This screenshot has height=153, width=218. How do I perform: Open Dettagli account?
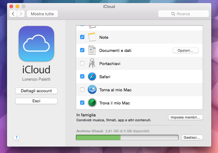click(x=36, y=91)
